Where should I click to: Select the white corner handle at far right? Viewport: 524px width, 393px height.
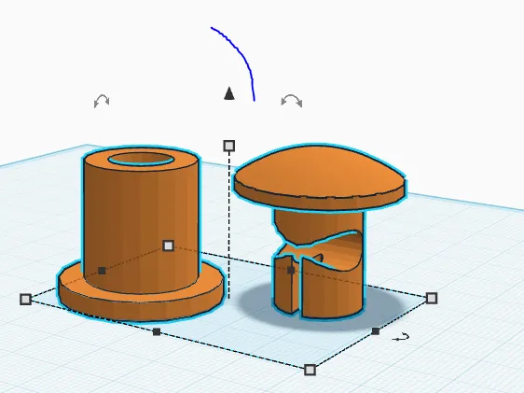(432, 298)
